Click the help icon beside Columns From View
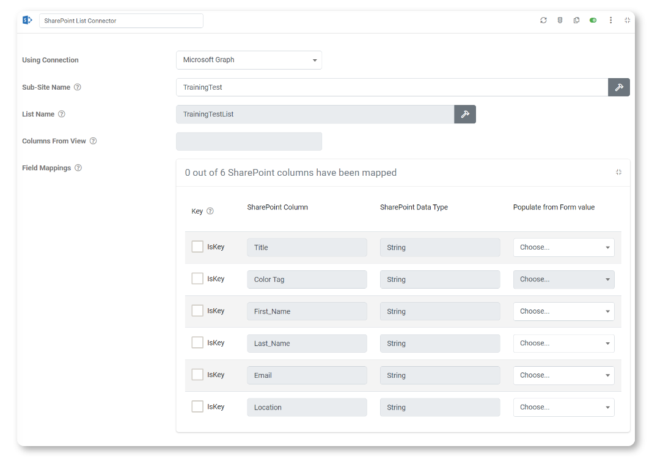The image size is (652, 465). 93,141
